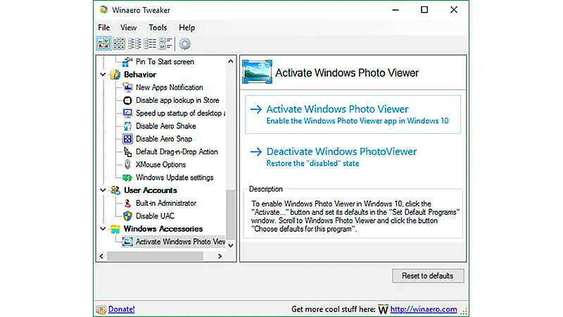
Task: Open the Donate! link
Action: tap(121, 309)
